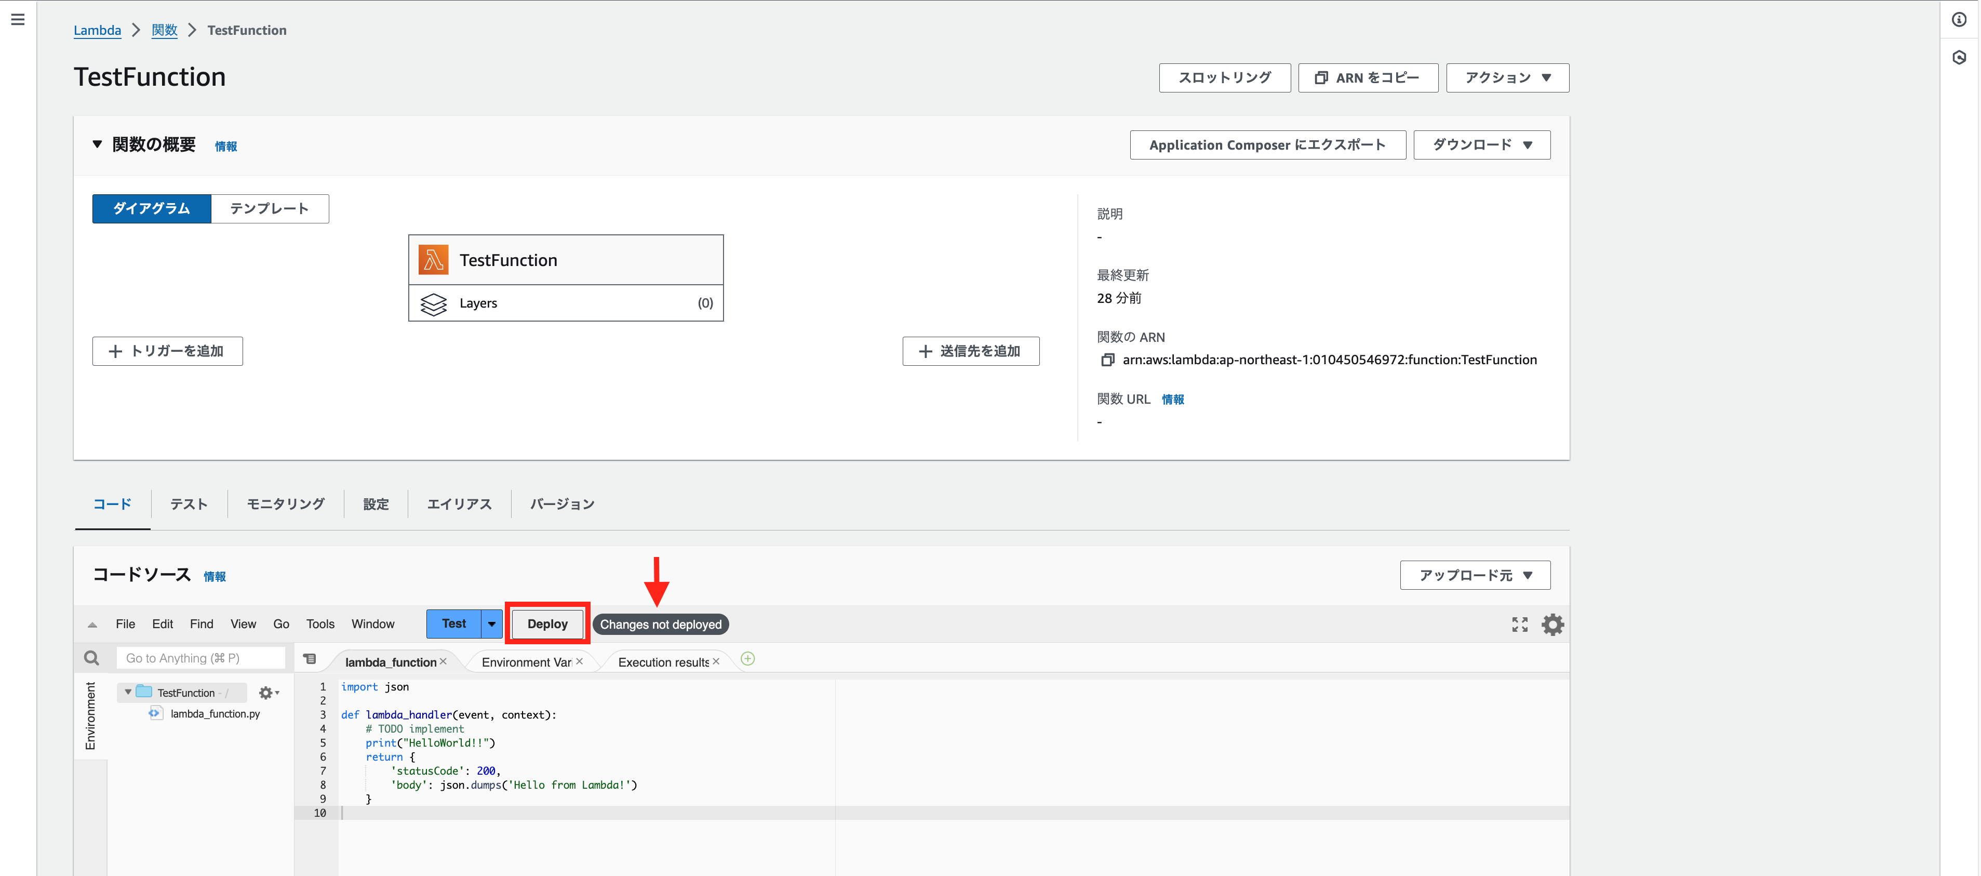
Task: Click the Deploy button
Action: click(547, 623)
